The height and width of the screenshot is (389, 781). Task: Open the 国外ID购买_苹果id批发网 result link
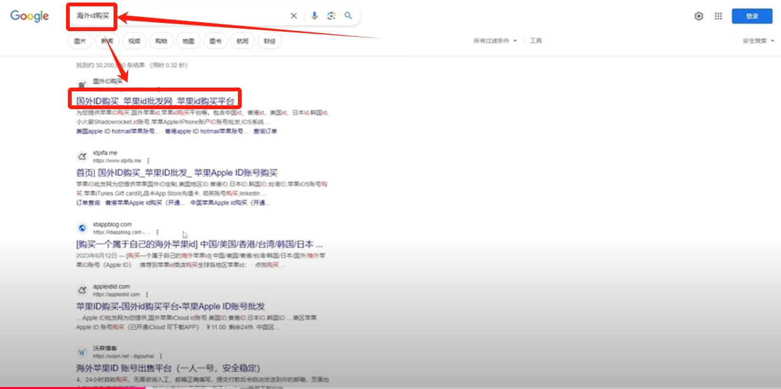point(155,101)
